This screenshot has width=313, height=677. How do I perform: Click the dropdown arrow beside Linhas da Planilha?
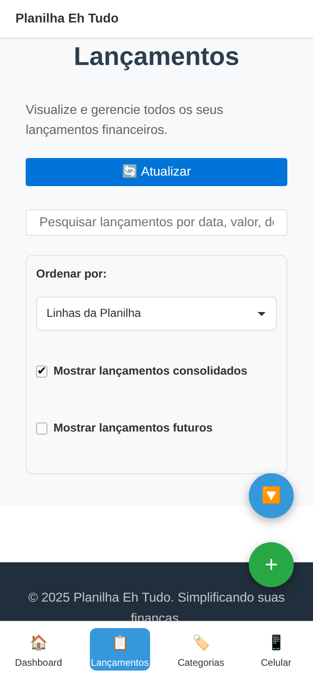tap(261, 314)
